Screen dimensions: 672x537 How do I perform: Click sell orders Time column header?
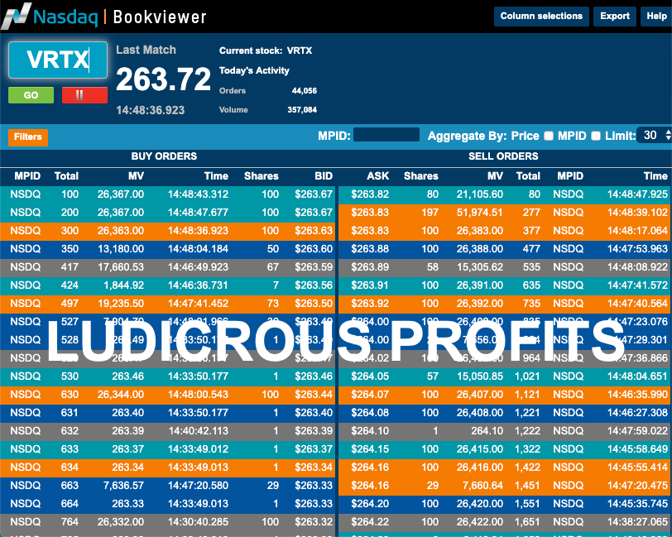tap(655, 176)
